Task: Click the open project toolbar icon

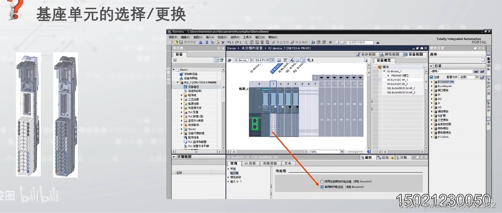Action: [176, 42]
